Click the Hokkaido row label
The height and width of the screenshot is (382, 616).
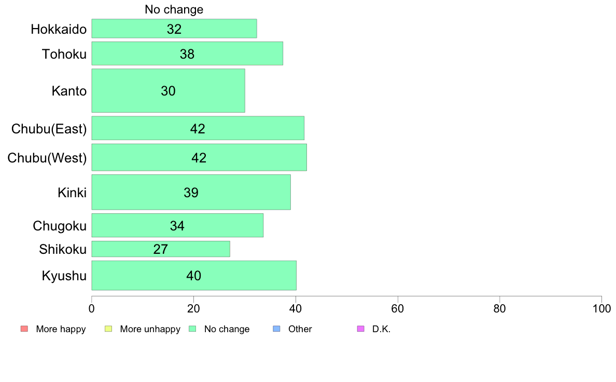click(x=59, y=29)
